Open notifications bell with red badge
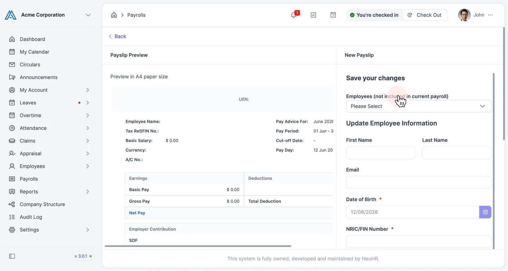The height and width of the screenshot is (271, 508). 294,15
